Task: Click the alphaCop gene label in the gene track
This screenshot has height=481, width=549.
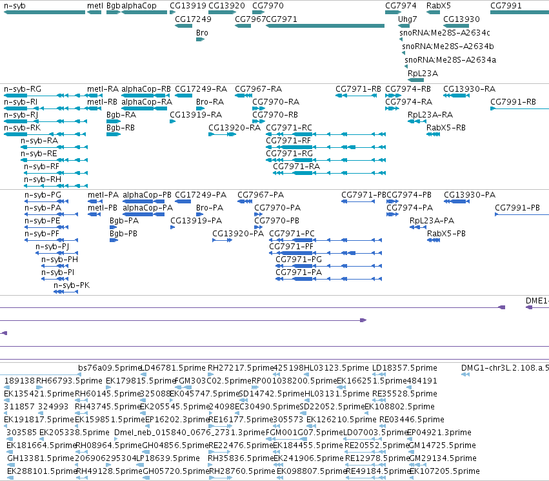Action: coord(139,6)
